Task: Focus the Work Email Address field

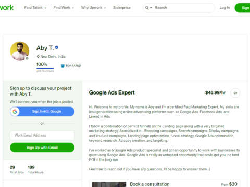Action: 42,135
